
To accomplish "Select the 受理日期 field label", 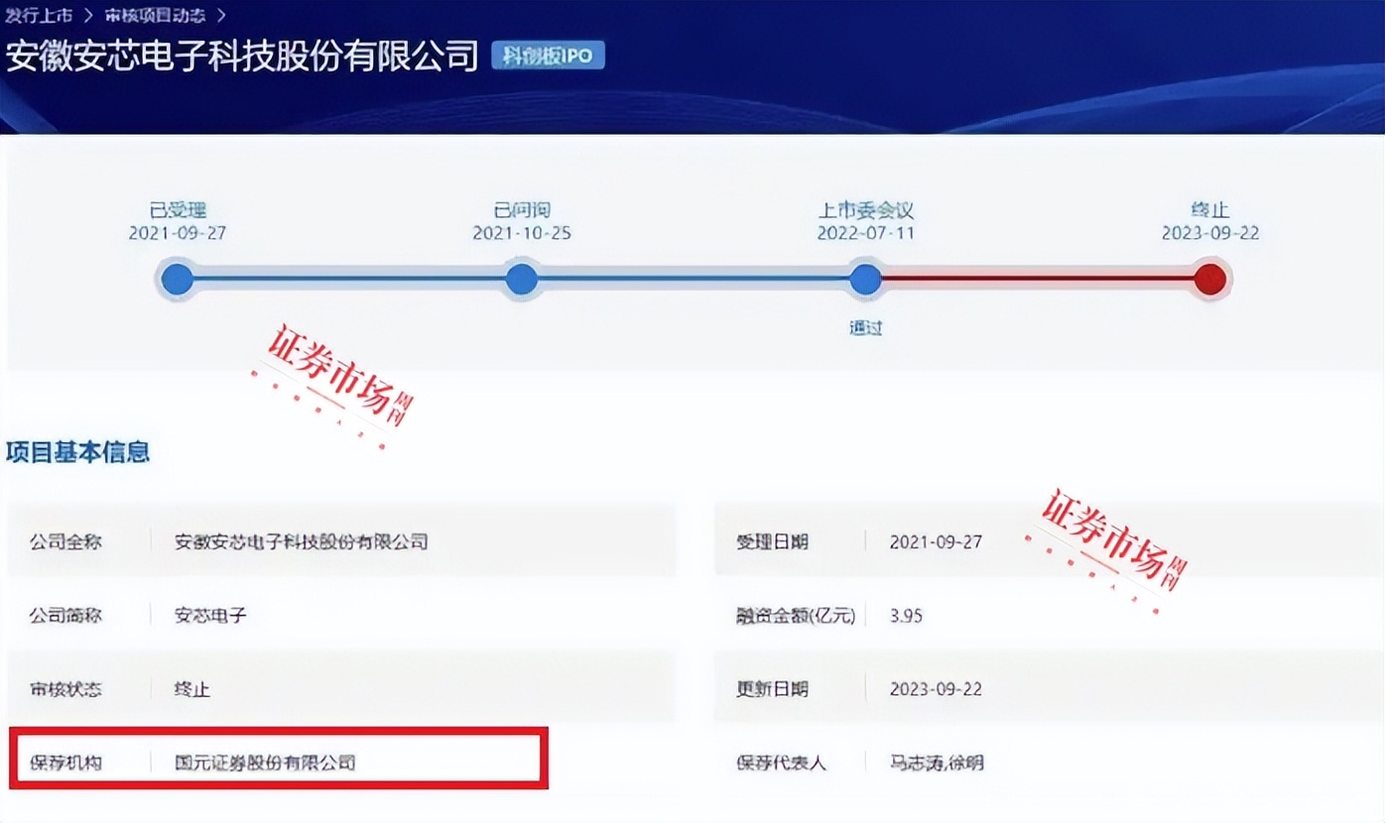I will pos(772,542).
